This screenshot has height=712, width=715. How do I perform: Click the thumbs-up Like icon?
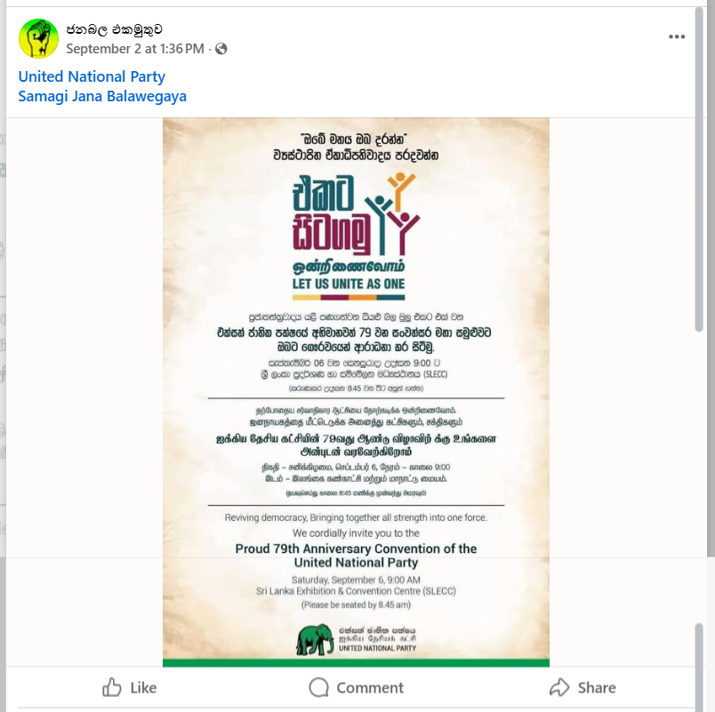click(x=112, y=687)
